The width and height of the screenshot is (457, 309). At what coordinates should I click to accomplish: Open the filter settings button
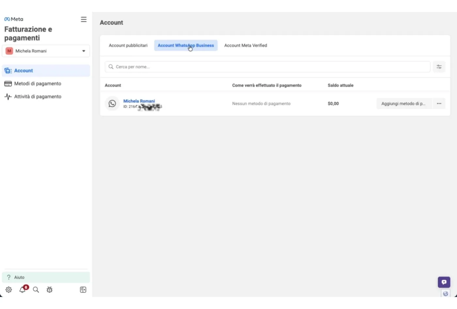pos(439,67)
